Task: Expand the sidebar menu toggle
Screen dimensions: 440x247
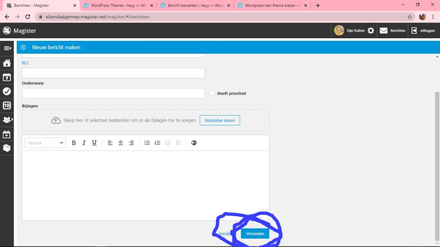Action: (x=7, y=48)
